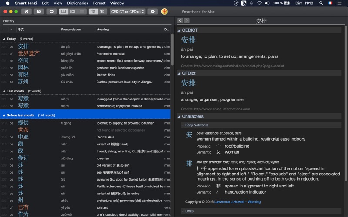Select simplified characters (简) toggle

tap(93, 12)
